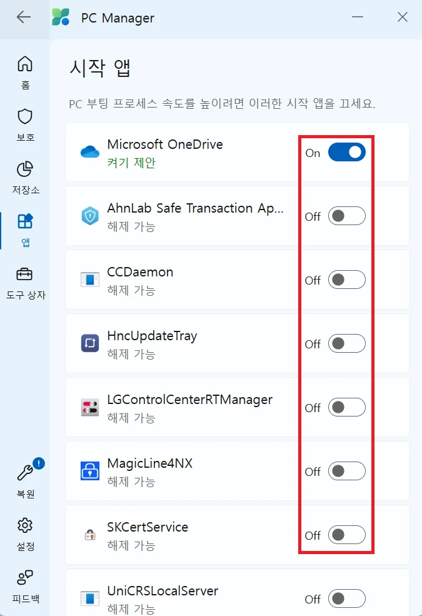Open the 보호 shield icon
422x616 pixels.
[x=25, y=116]
